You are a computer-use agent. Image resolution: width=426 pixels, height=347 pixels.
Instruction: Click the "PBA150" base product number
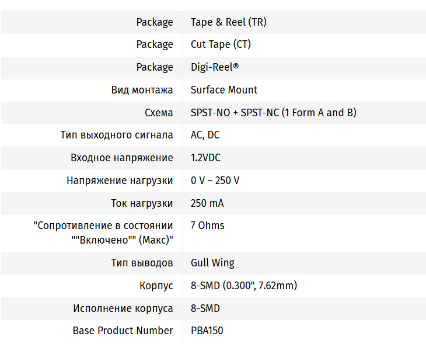(207, 331)
